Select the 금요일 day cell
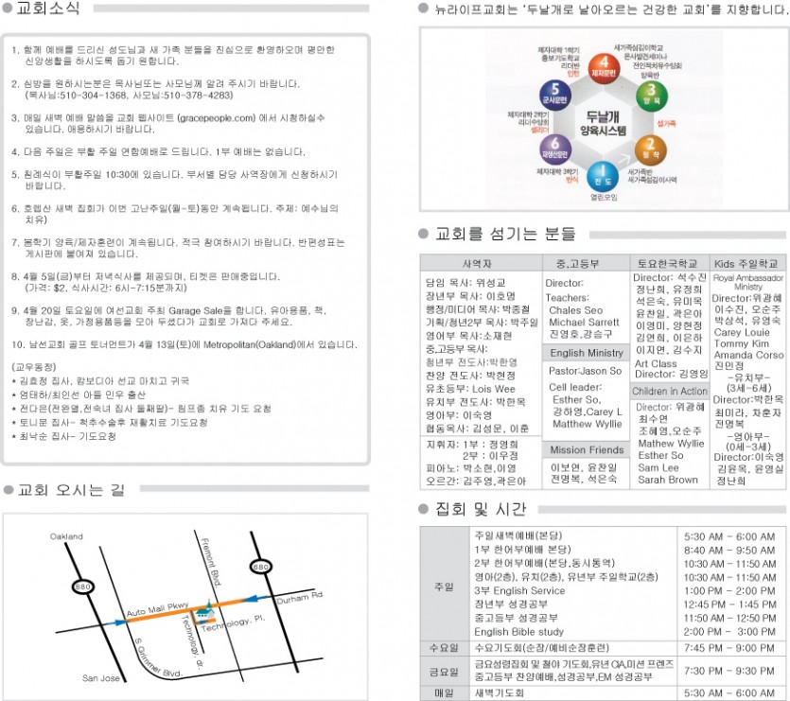This screenshot has height=701, width=790. tap(444, 672)
